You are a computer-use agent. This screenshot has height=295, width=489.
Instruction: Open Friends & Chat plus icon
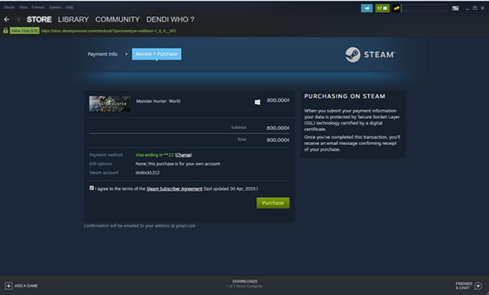pos(478,286)
